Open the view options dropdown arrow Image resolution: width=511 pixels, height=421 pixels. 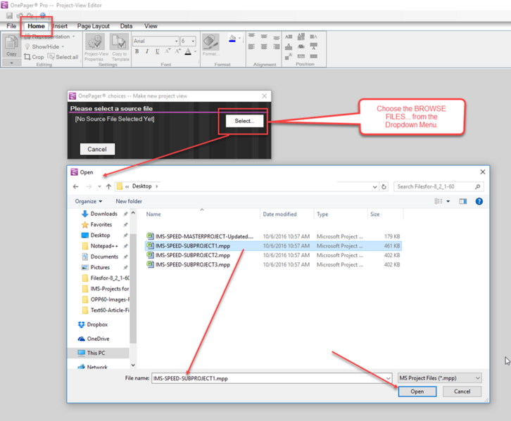point(448,202)
